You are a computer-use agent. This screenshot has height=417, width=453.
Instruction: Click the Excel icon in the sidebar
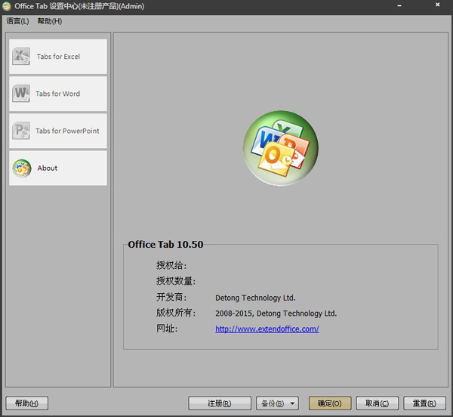coord(21,56)
